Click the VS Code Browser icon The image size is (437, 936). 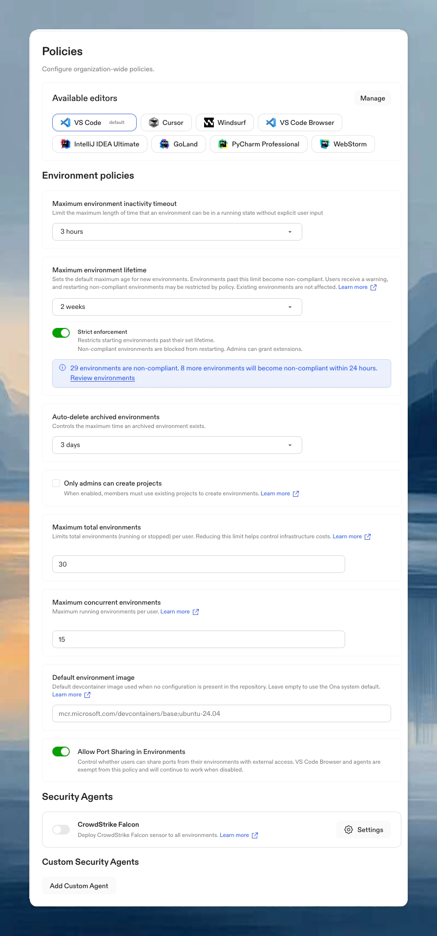pyautogui.click(x=271, y=122)
